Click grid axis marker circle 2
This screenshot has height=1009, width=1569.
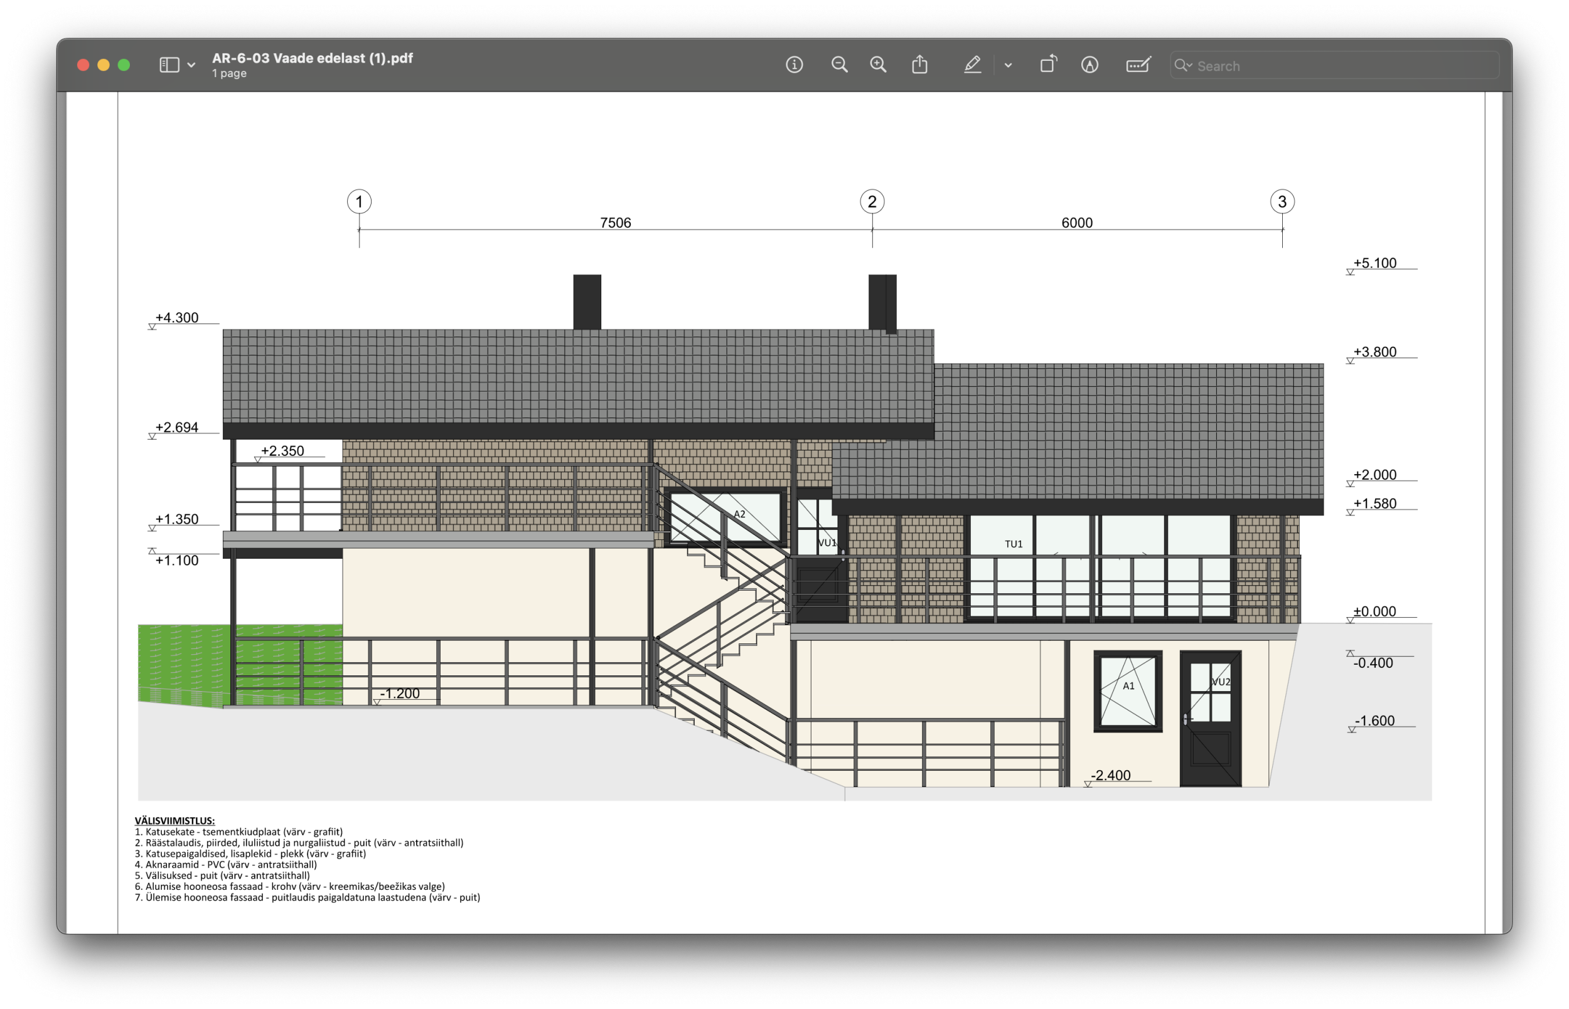(871, 202)
